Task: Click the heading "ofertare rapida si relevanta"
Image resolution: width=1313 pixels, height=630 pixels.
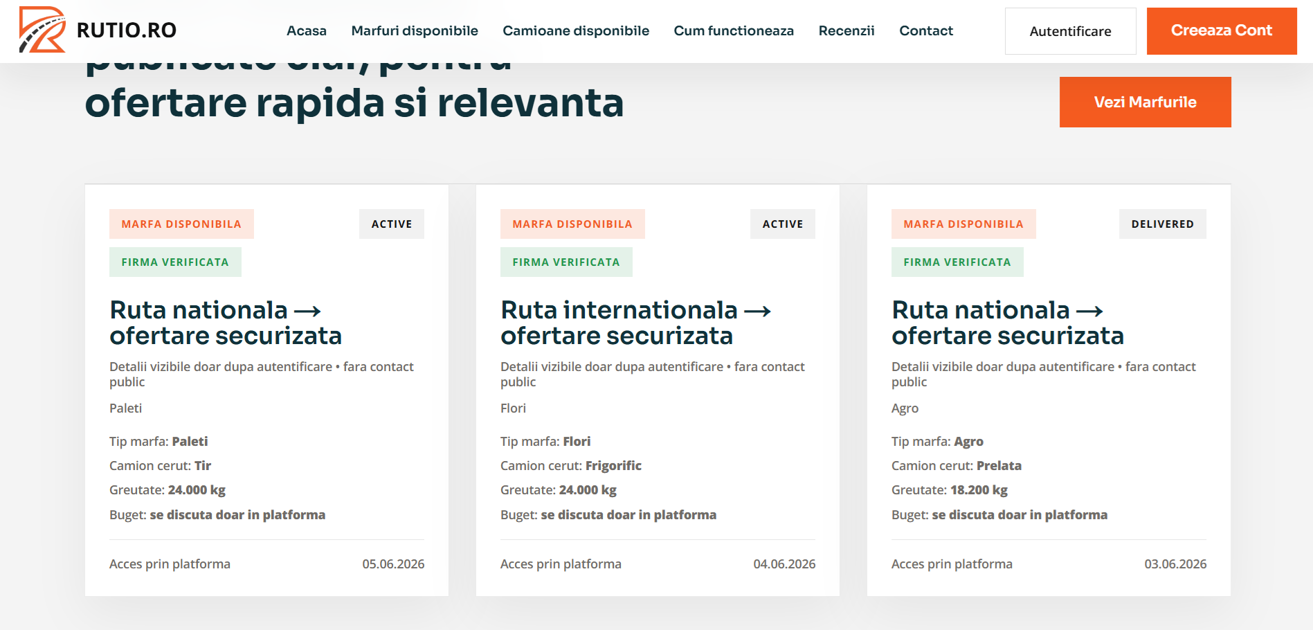Action: (354, 103)
